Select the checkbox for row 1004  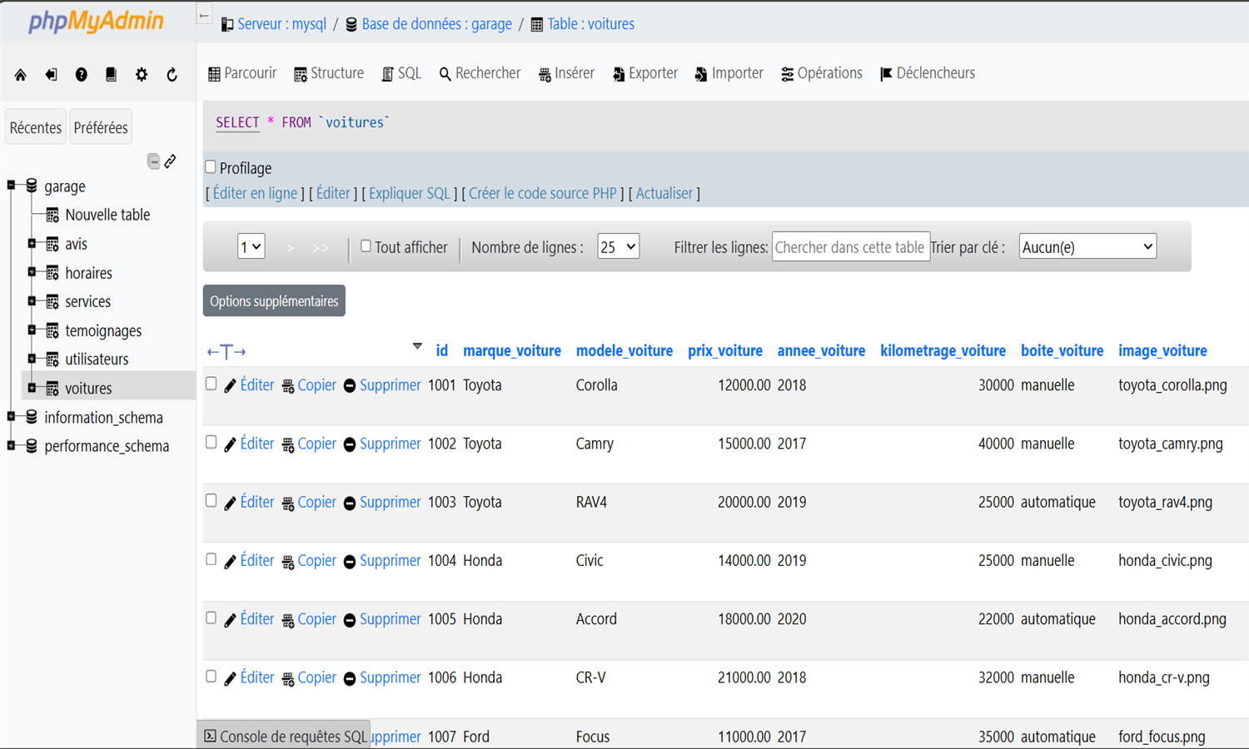(211, 559)
